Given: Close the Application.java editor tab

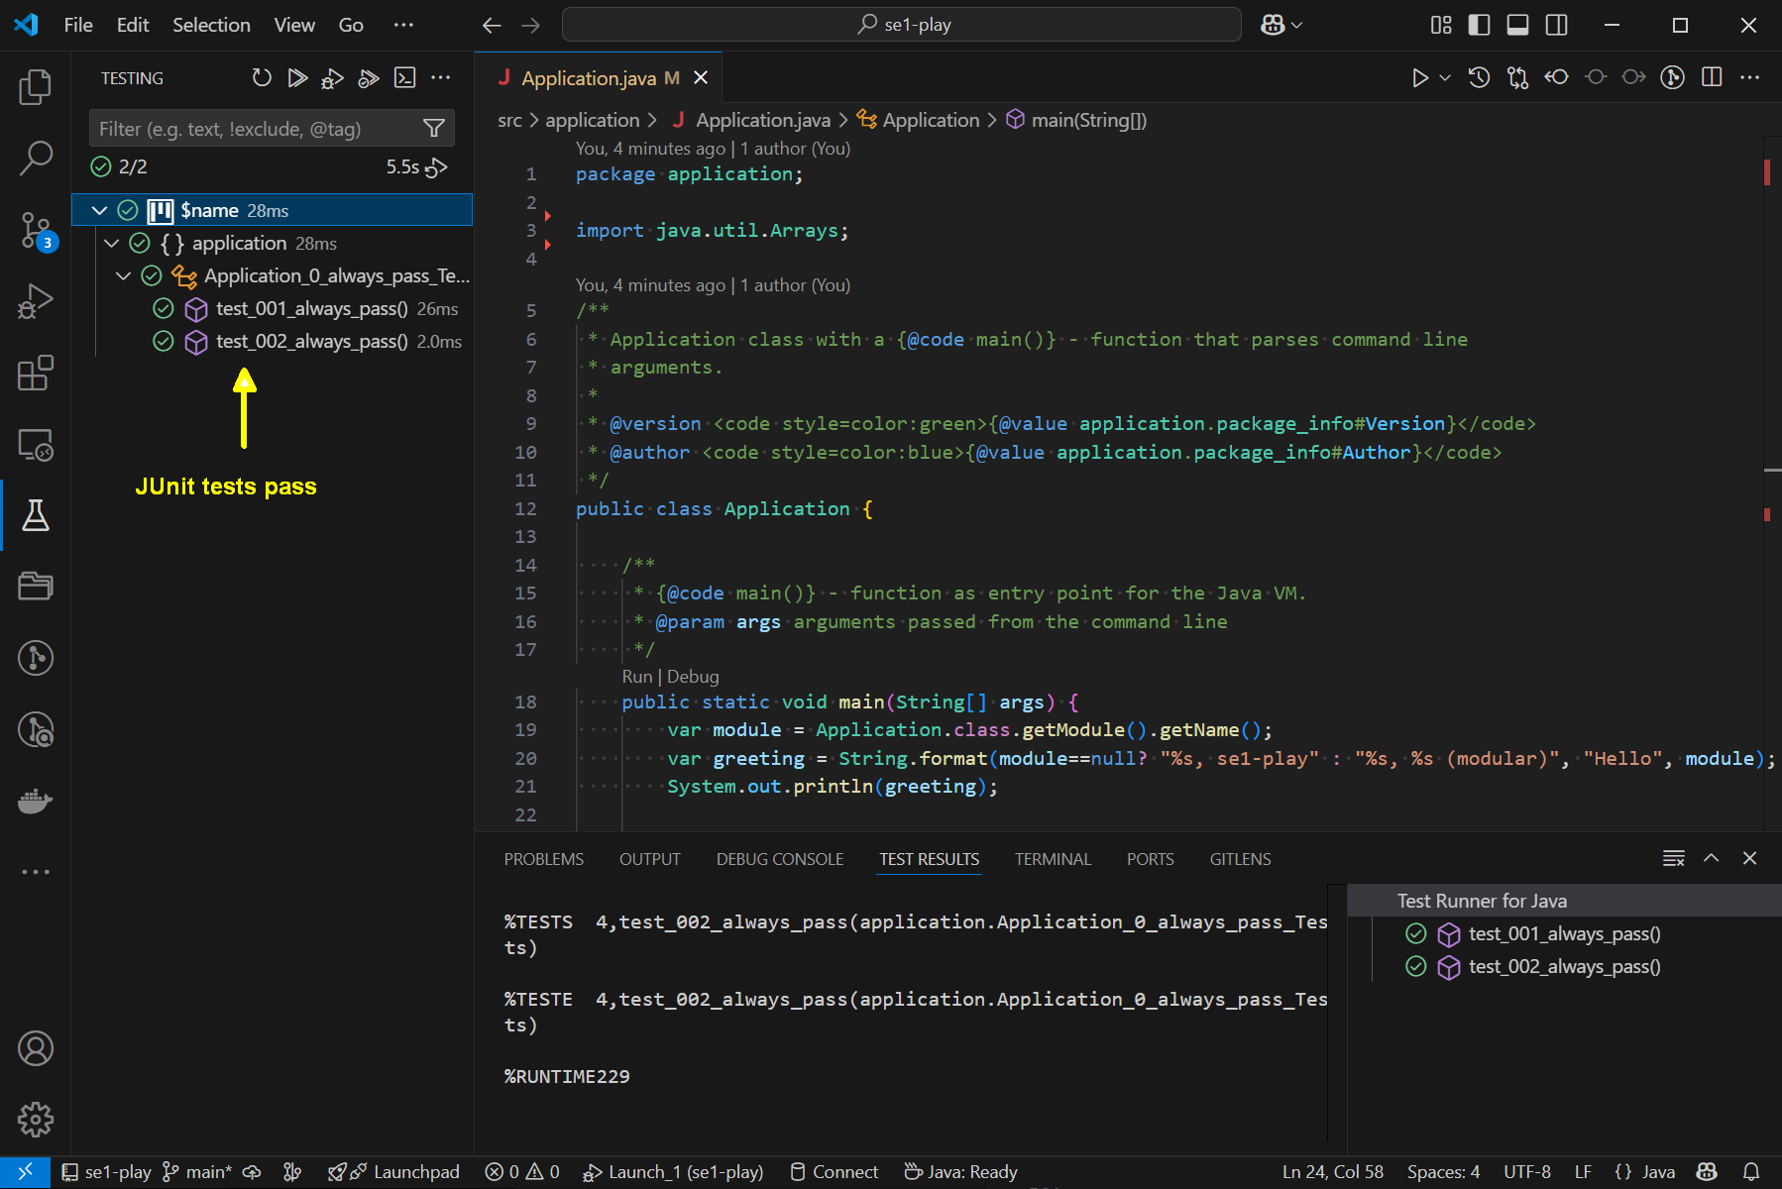Looking at the screenshot, I should point(701,77).
